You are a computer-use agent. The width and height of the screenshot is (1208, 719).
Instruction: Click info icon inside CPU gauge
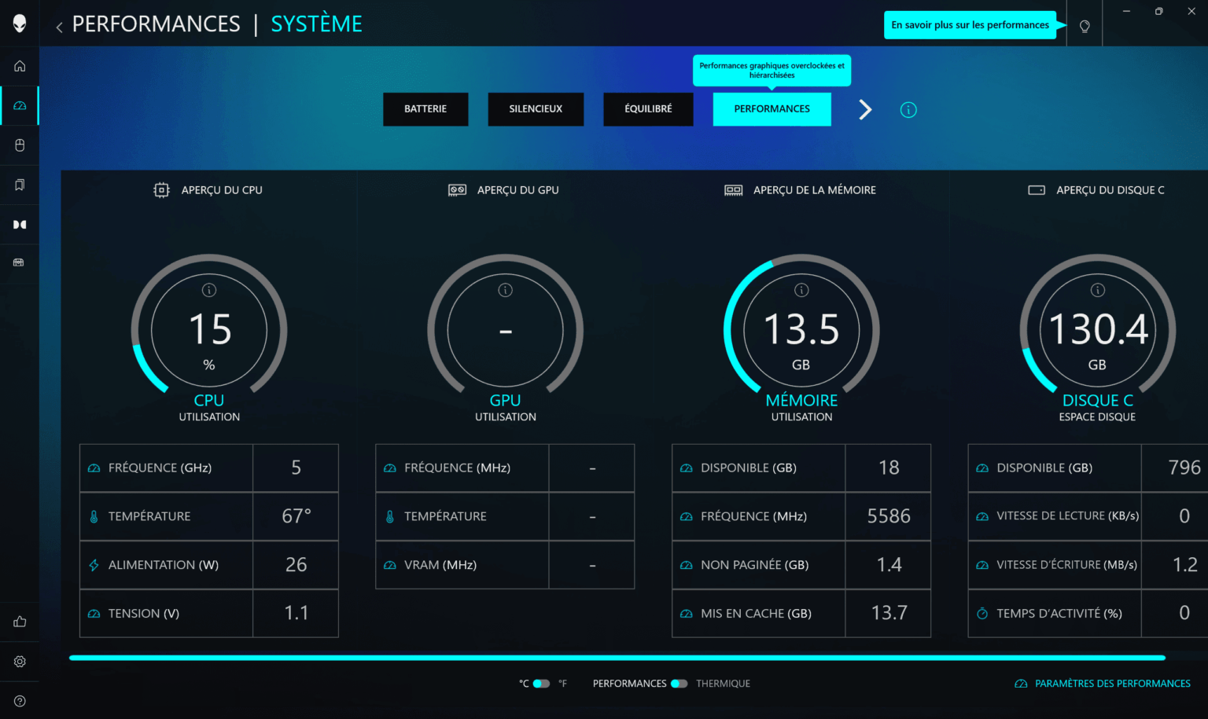tap(209, 290)
